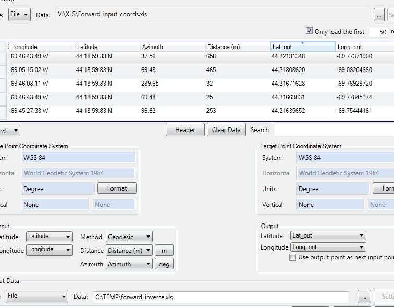Enable 'Use output point as next input point'
394x307 pixels.
[x=292, y=257]
